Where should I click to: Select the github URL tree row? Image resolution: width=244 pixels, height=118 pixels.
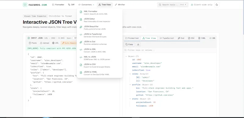point(155,95)
